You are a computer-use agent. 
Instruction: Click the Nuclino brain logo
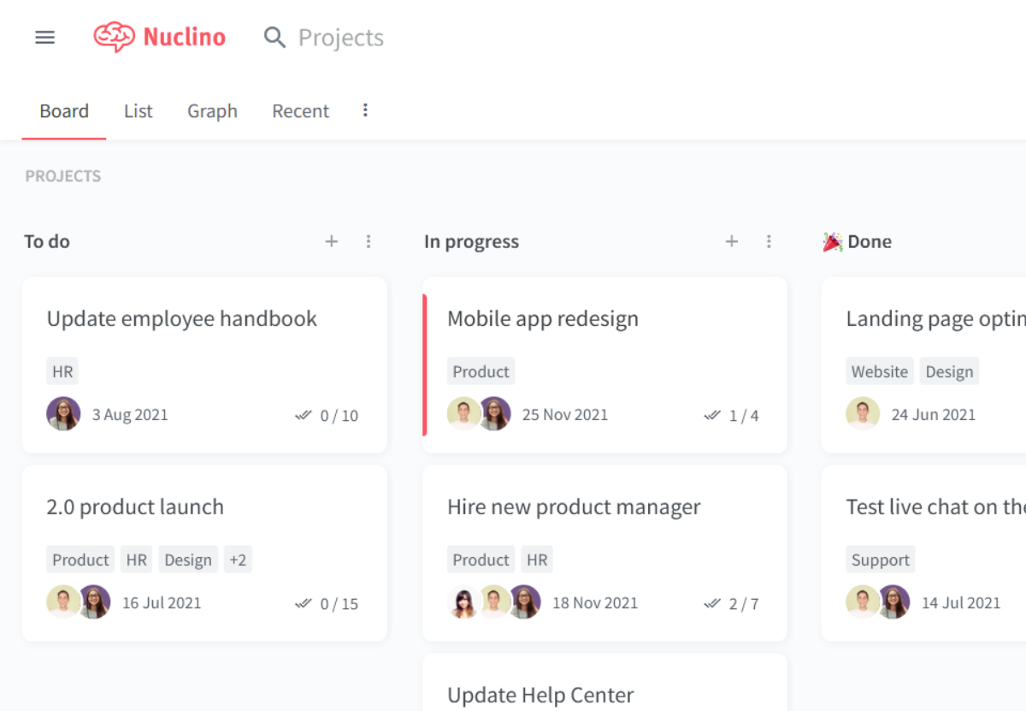[x=114, y=38]
